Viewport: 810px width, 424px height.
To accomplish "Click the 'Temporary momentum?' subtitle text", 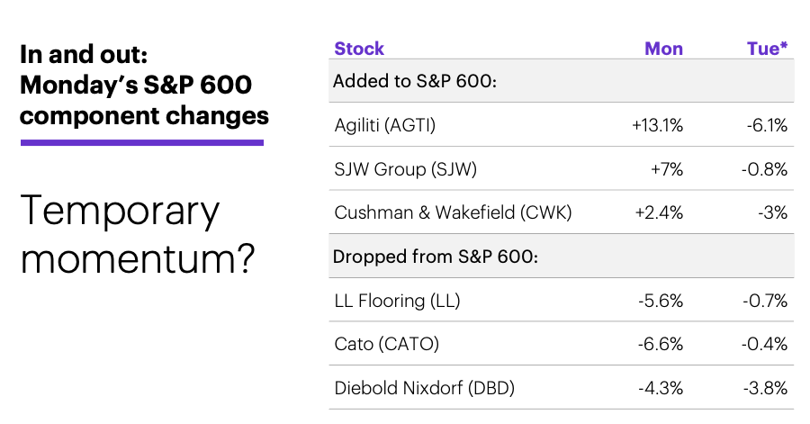I will [x=138, y=234].
